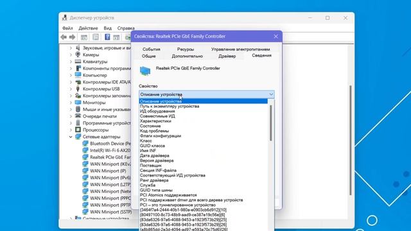Select 'GUID класса' in dropdown list
This screenshot has height=231, width=411.
(203, 146)
